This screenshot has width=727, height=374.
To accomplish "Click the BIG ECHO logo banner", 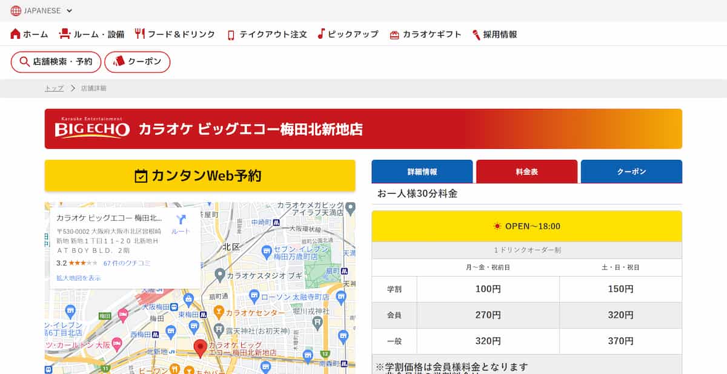I will (x=93, y=128).
